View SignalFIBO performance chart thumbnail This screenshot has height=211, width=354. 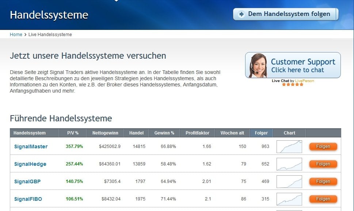point(289,199)
